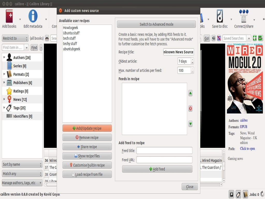
Task: Click the binoculars advanced search icon
Action: pos(47,38)
